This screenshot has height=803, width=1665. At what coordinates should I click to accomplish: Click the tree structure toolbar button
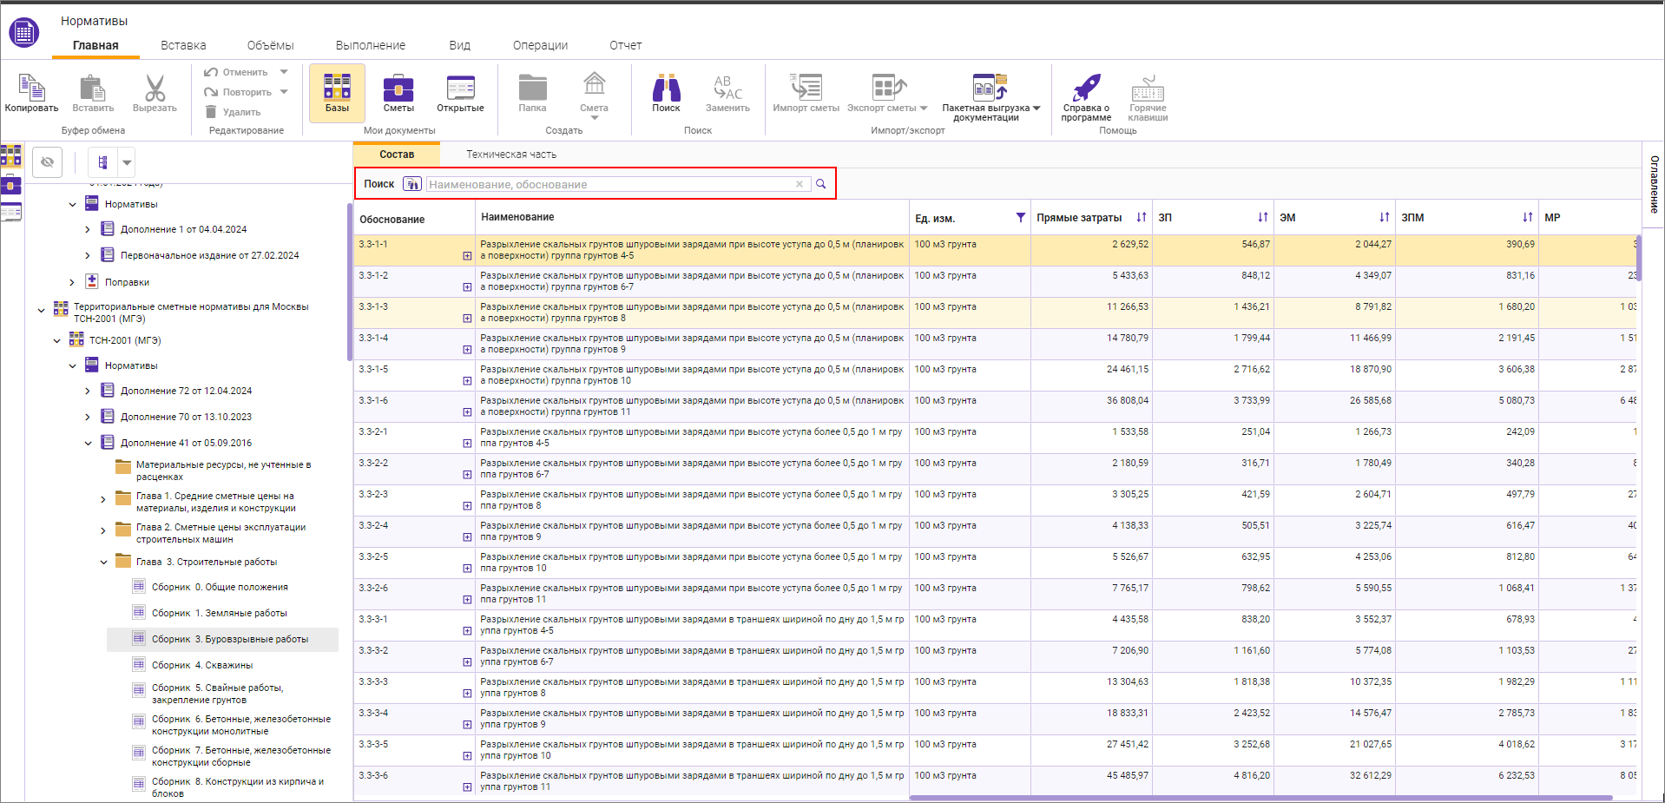[102, 162]
